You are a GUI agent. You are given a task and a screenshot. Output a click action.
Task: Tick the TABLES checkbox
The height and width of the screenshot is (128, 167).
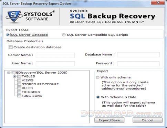[x=19, y=76]
